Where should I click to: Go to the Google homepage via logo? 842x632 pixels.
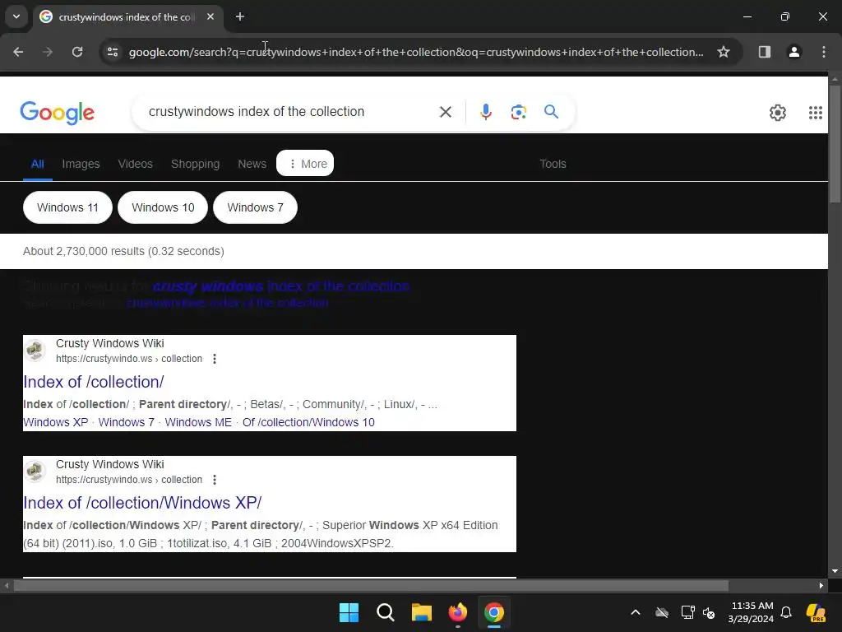pyautogui.click(x=57, y=112)
